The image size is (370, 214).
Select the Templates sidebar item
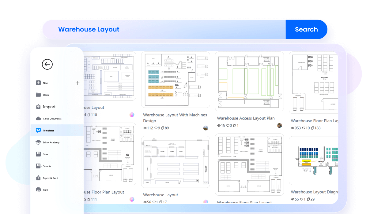point(57,131)
